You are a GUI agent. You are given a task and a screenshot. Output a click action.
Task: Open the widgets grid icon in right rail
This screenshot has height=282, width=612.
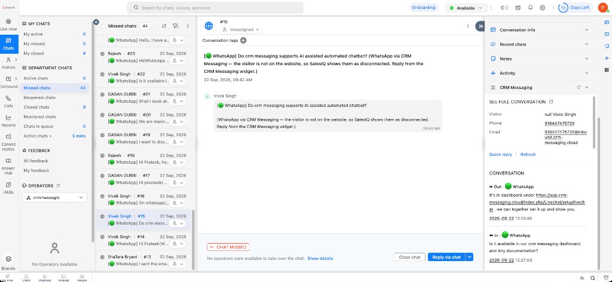(607, 70)
